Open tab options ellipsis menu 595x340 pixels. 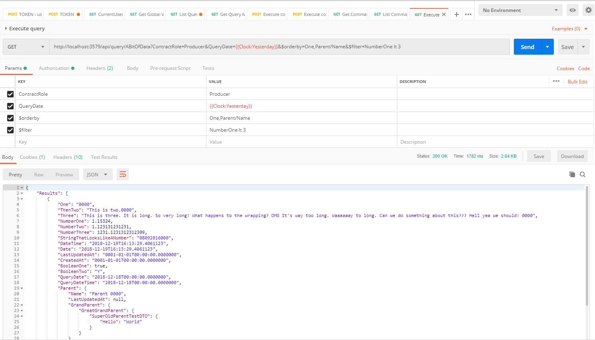pos(468,14)
